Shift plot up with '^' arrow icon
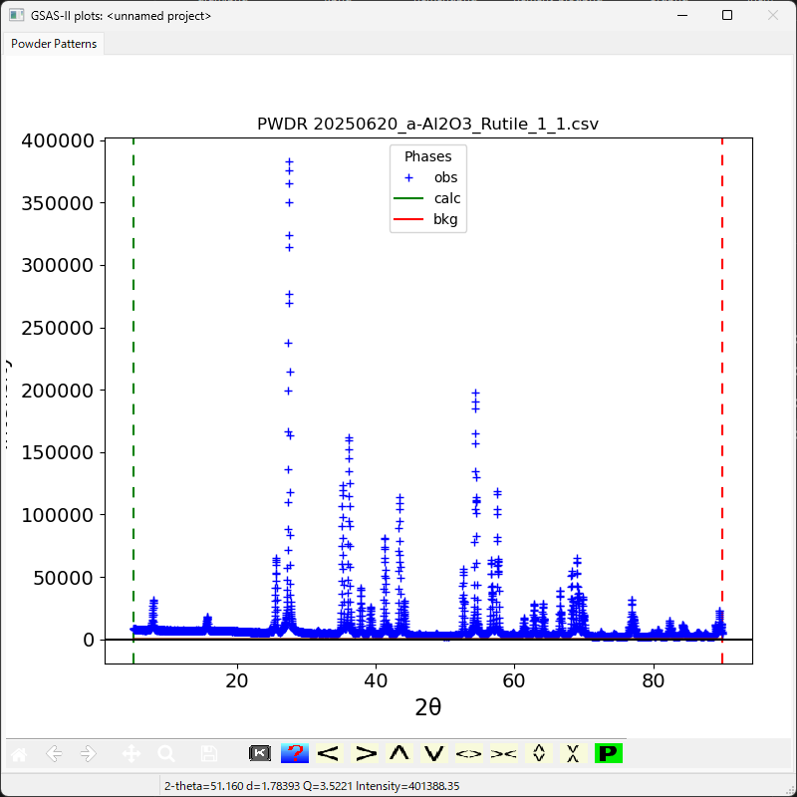This screenshot has height=797, width=797. [399, 754]
